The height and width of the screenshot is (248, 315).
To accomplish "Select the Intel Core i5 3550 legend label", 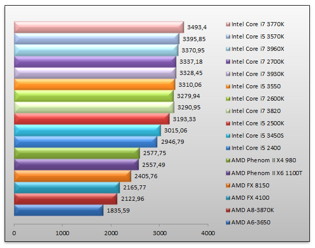I will tap(256, 86).
